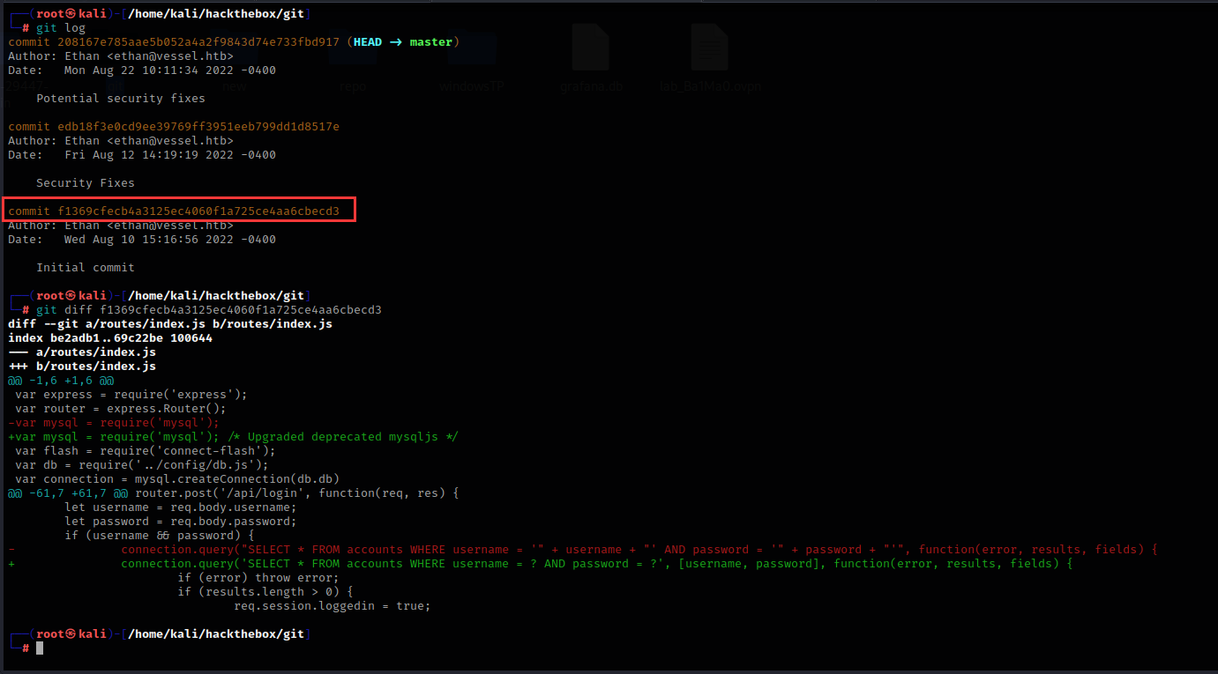Click the terminal cursor at last prompt
The height and width of the screenshot is (674, 1218).
click(40, 648)
